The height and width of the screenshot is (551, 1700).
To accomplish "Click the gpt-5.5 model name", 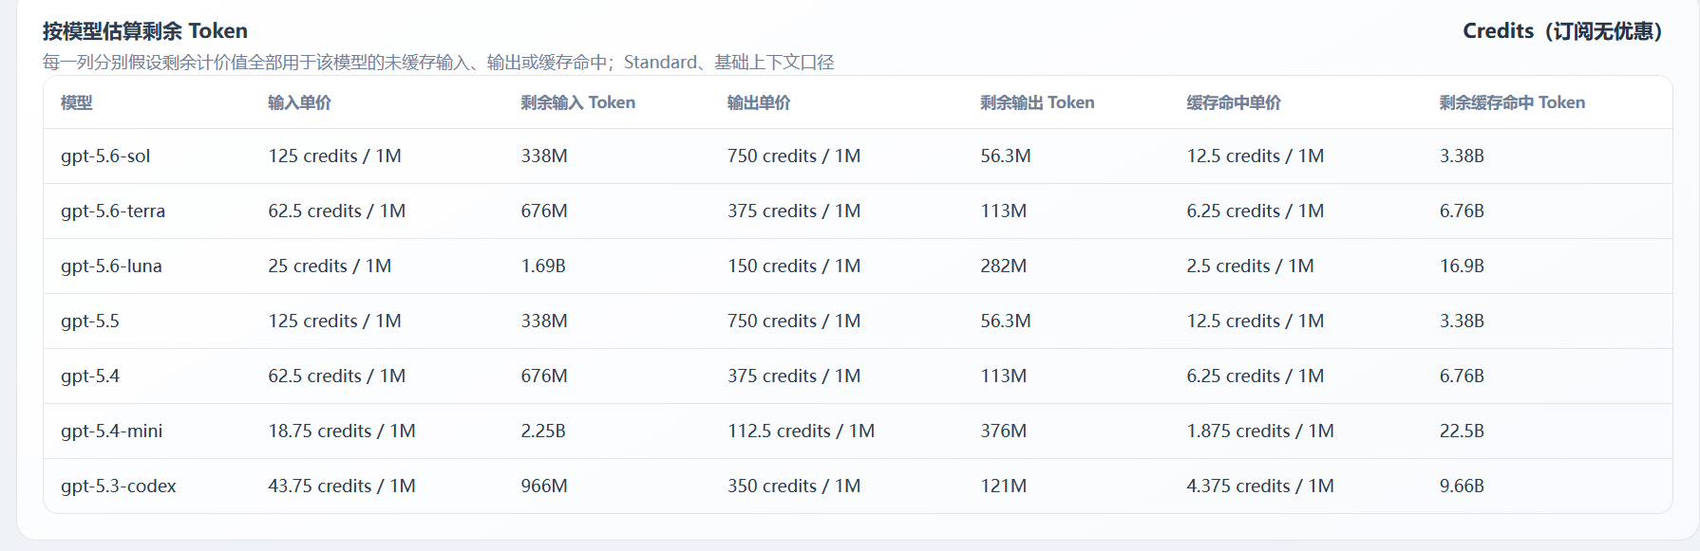I will coord(90,321).
